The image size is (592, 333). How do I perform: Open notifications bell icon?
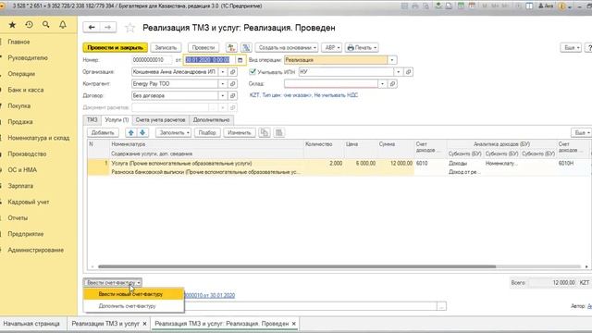point(63,25)
